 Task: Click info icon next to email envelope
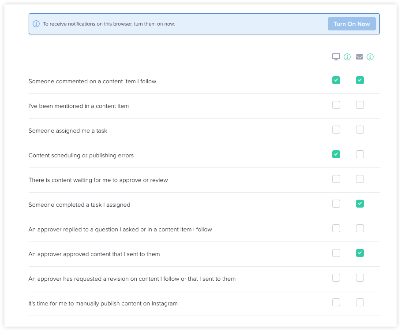click(x=370, y=57)
